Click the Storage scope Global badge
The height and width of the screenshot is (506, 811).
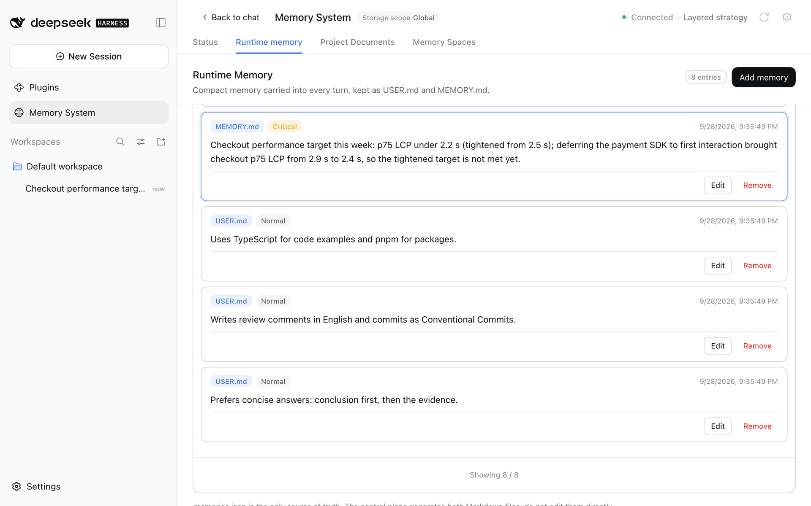[398, 18]
